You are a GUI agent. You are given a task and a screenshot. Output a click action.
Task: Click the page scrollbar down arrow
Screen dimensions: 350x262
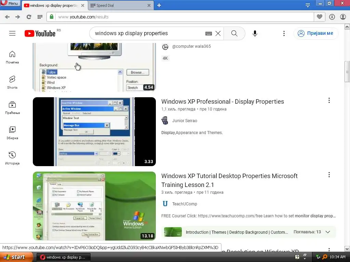347,249
